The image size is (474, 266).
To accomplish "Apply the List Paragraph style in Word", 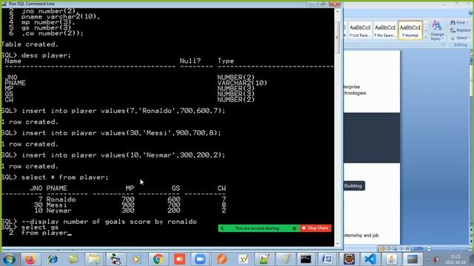I will [360, 30].
